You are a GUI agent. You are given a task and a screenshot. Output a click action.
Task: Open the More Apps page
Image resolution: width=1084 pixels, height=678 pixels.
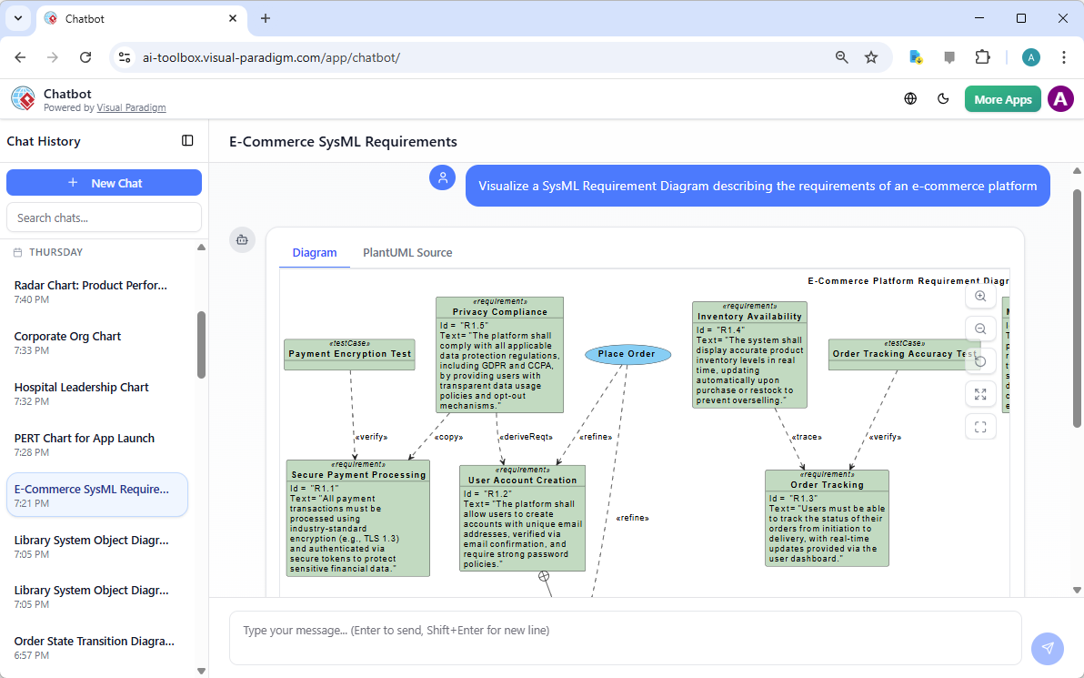click(1002, 98)
